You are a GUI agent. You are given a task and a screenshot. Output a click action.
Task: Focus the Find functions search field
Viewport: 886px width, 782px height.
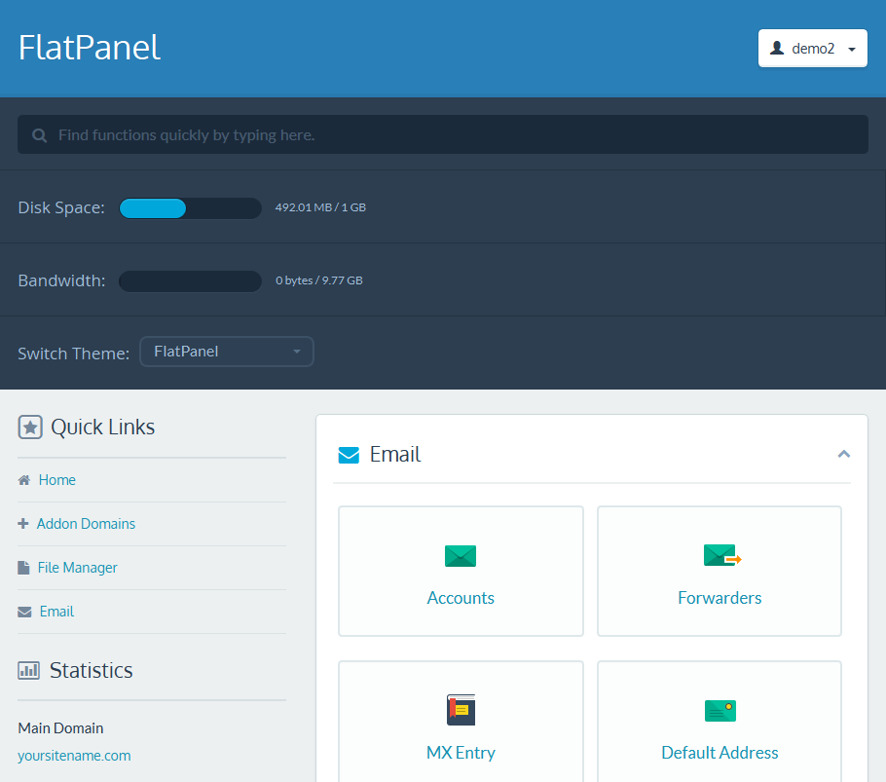point(442,134)
